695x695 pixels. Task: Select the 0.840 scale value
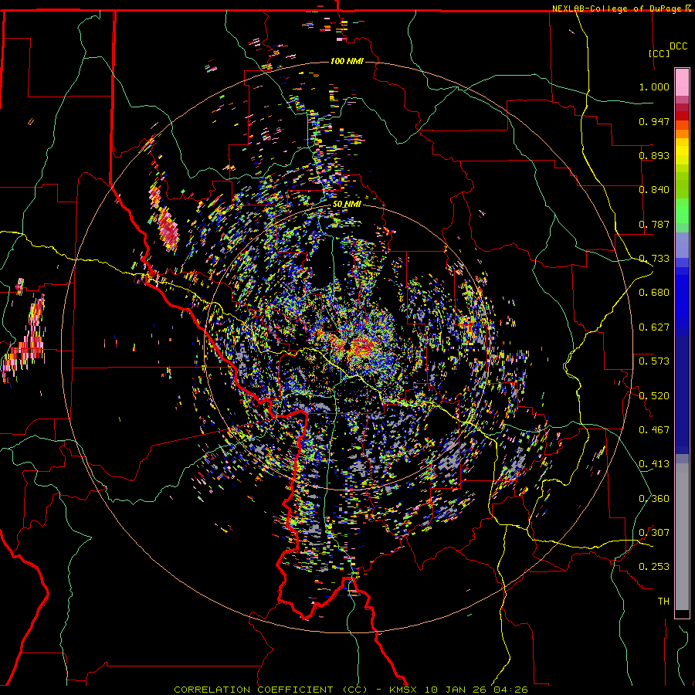point(654,190)
